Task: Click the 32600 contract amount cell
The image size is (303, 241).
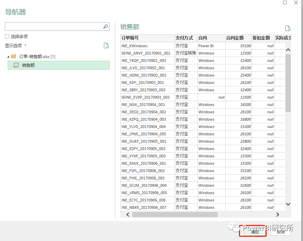Action: (x=239, y=185)
